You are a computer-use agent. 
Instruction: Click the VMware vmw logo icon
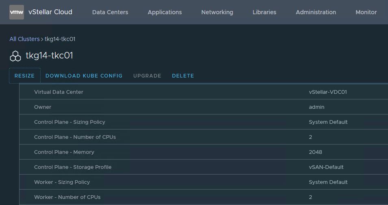click(x=17, y=12)
